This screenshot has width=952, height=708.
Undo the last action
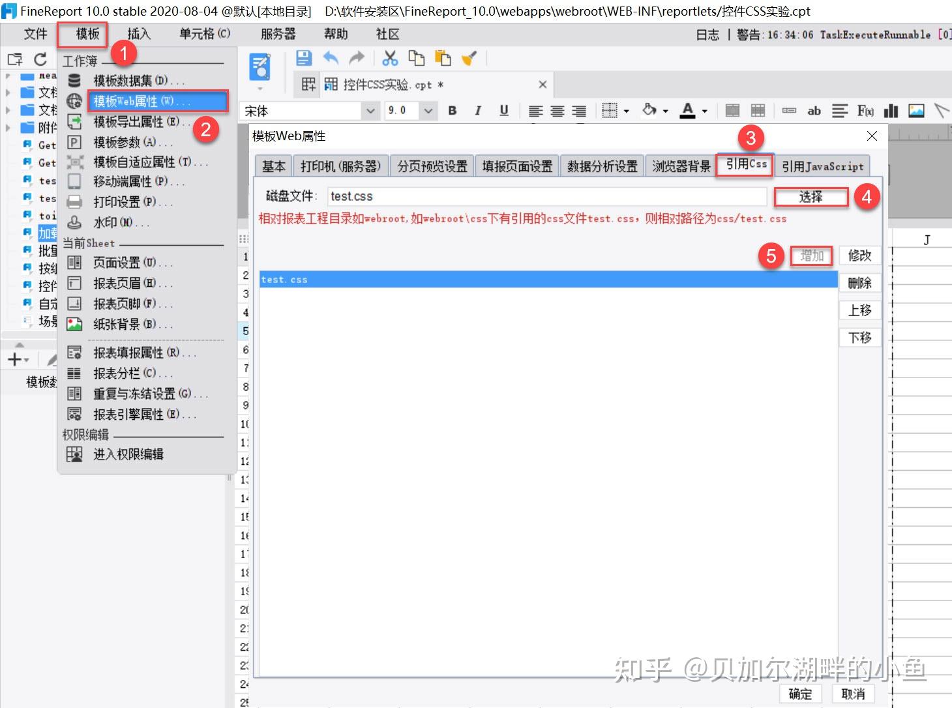pyautogui.click(x=331, y=58)
